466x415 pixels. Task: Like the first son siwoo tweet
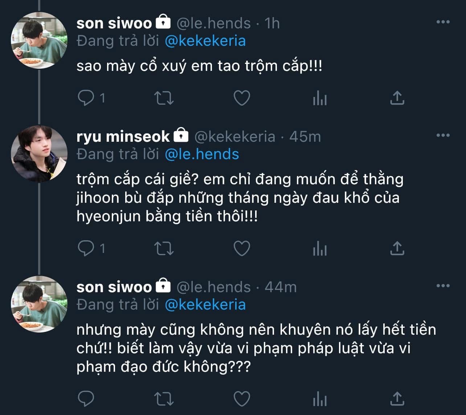click(242, 98)
